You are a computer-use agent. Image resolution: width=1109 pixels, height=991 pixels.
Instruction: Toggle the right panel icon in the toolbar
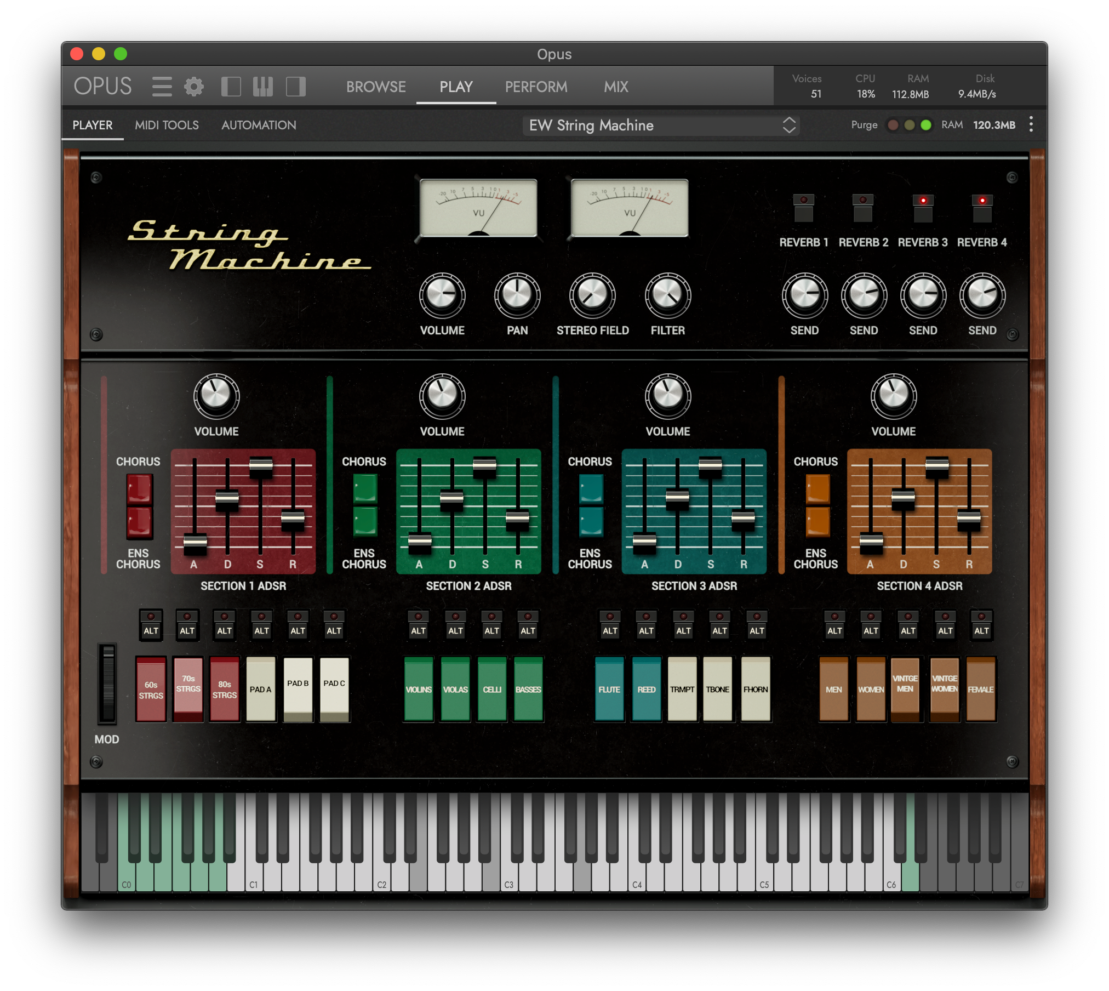295,86
